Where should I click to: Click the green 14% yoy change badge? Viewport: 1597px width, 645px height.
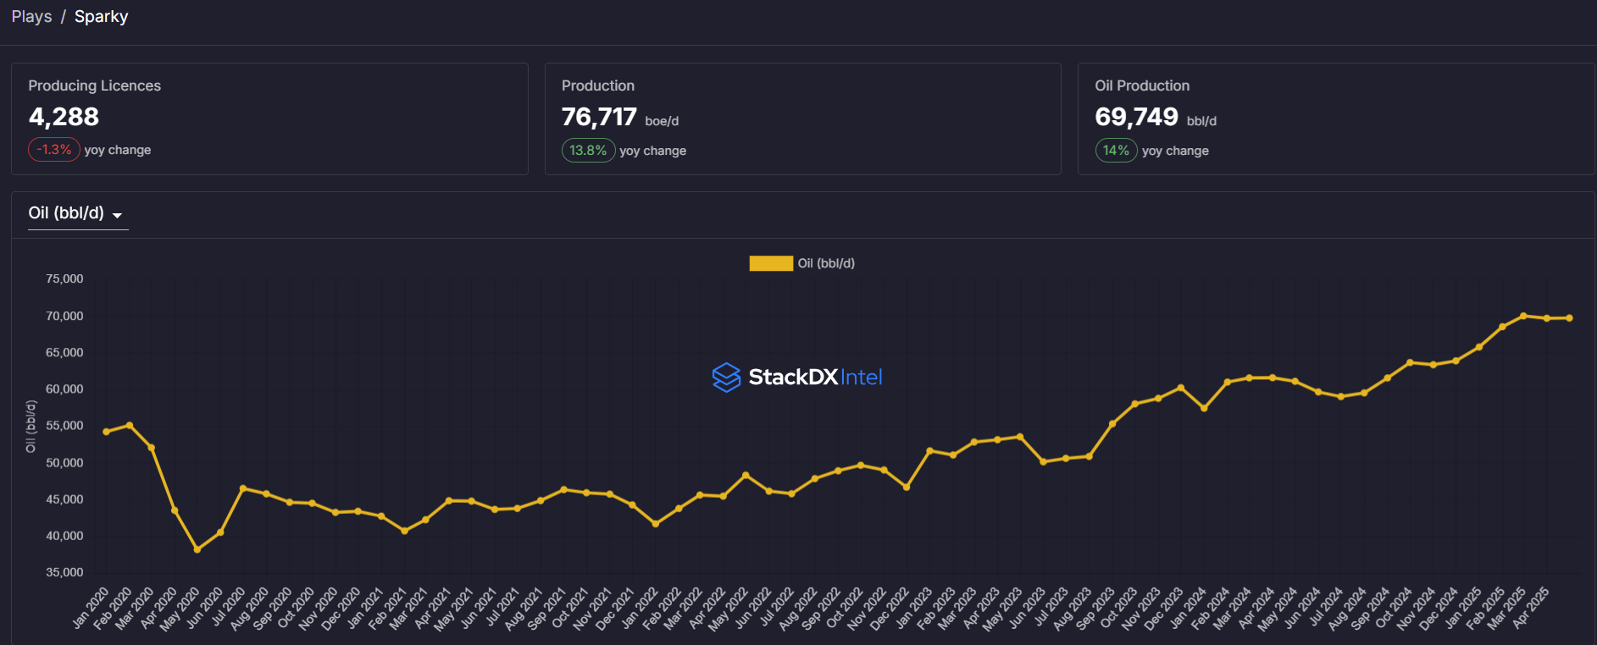[1116, 151]
